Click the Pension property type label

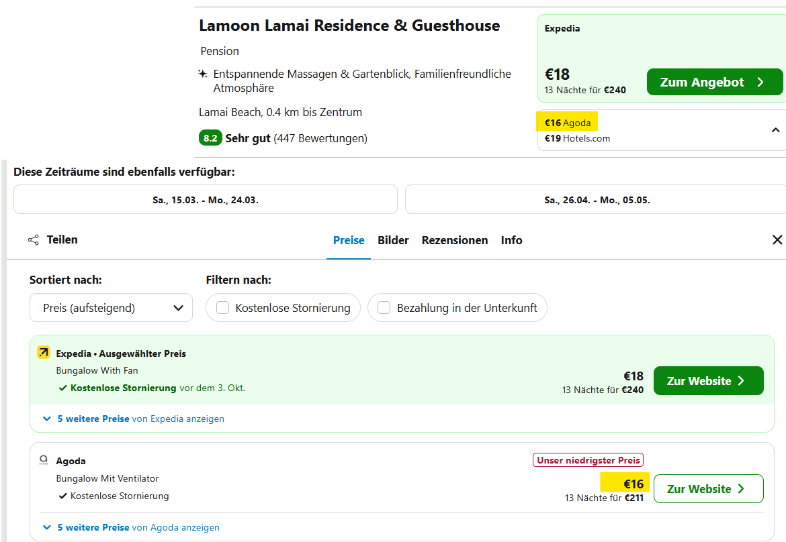[x=220, y=51]
